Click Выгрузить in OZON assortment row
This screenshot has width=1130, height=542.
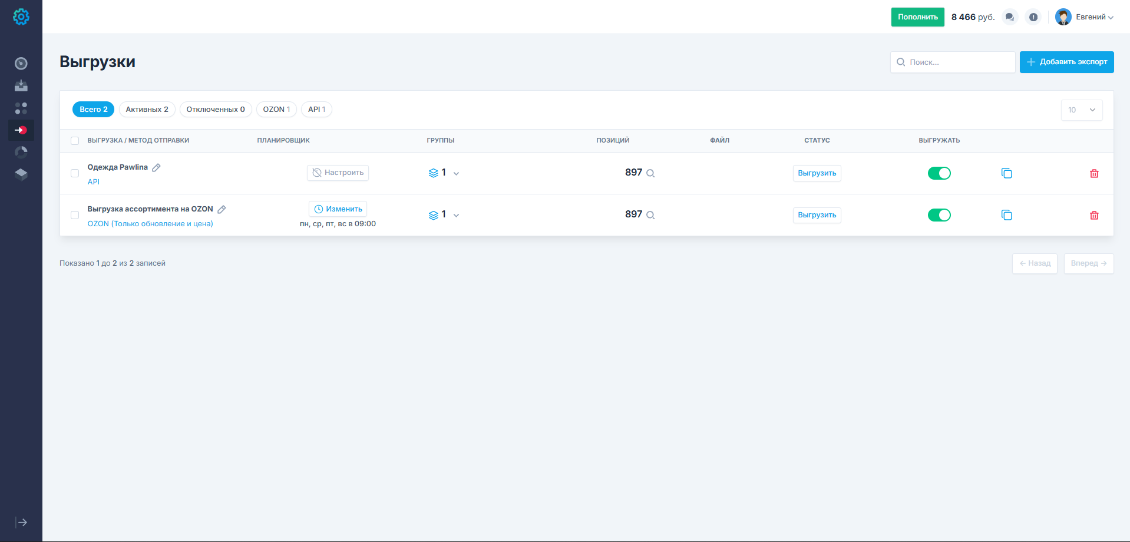[817, 215]
